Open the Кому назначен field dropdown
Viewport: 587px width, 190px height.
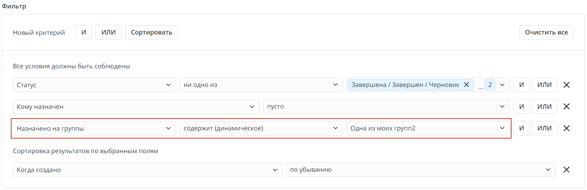tap(136, 107)
